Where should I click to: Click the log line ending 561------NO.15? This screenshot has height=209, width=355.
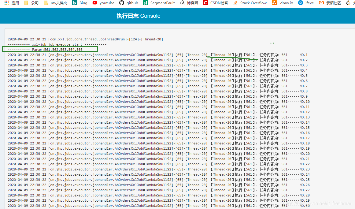(x=159, y=128)
